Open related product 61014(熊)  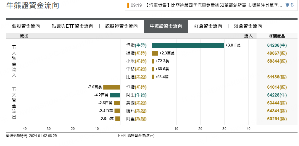pyautogui.click(x=277, y=87)
